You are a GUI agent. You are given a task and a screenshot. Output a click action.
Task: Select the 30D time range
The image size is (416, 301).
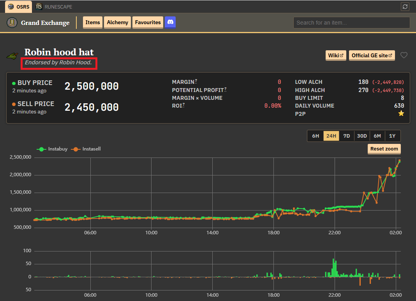pyautogui.click(x=362, y=136)
